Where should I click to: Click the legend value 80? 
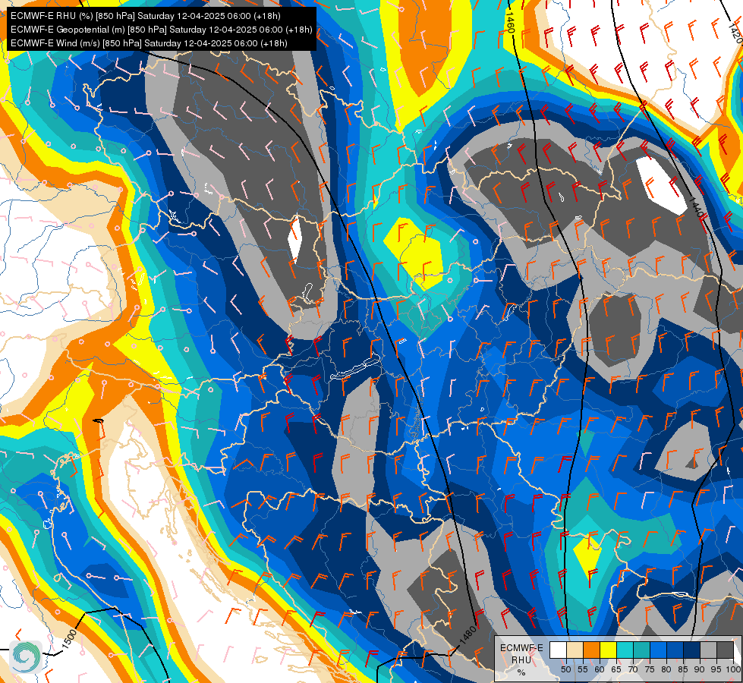click(666, 669)
